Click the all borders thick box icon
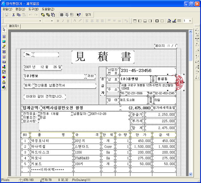Image resolution: width=201 pixels, height=183 pixels. 157,21
